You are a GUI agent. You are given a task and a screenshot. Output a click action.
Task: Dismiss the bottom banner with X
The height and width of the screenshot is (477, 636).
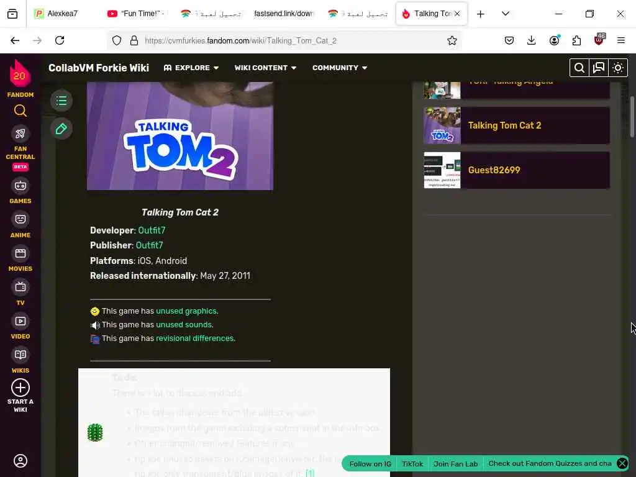coord(622,463)
